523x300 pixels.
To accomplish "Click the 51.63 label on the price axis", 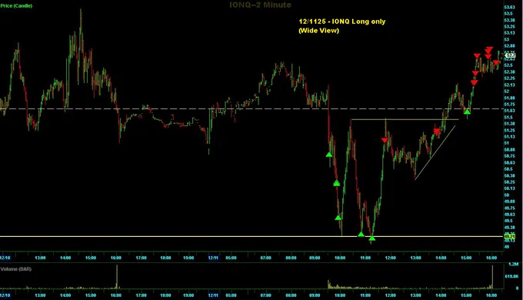I will 509,111.
